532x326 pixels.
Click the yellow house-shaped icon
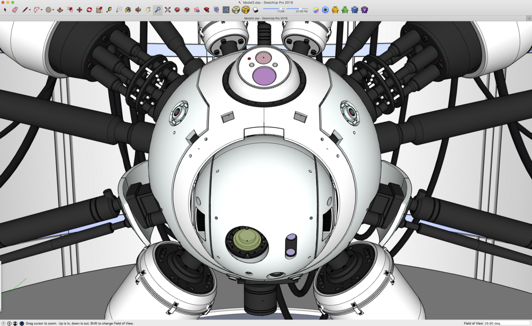pyautogui.click(x=335, y=10)
